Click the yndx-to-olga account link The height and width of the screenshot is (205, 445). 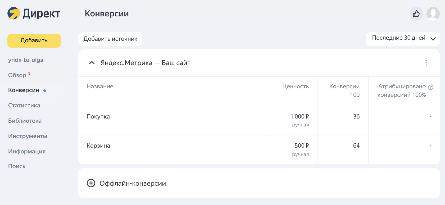(26, 60)
